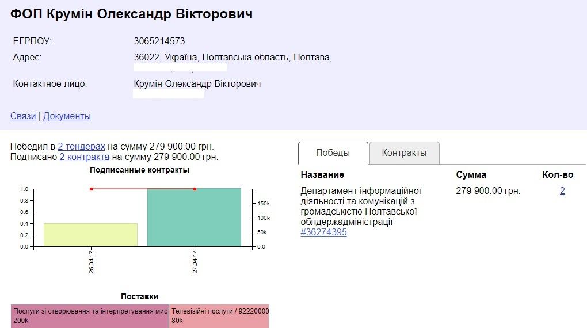This screenshot has width=587, height=328.
Task: Open the Документы link
Action: 67,116
